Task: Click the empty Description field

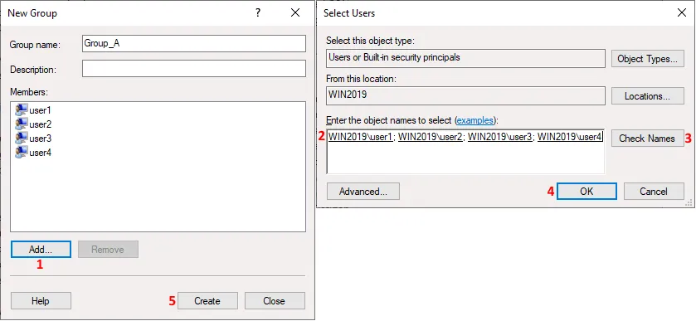Action: coord(194,68)
